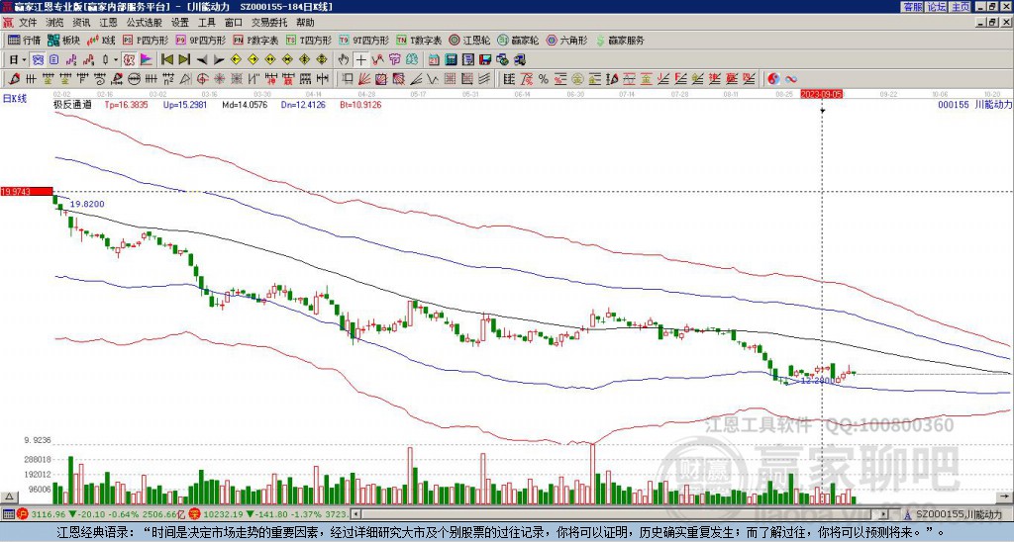
Task: Click the 极反通道 indicator label
Action: (x=72, y=104)
